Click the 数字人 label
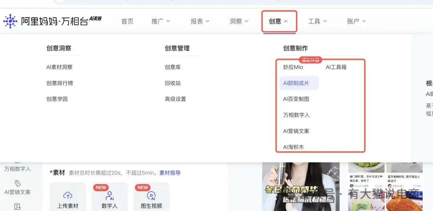This screenshot has width=433, height=211. [x=109, y=206]
